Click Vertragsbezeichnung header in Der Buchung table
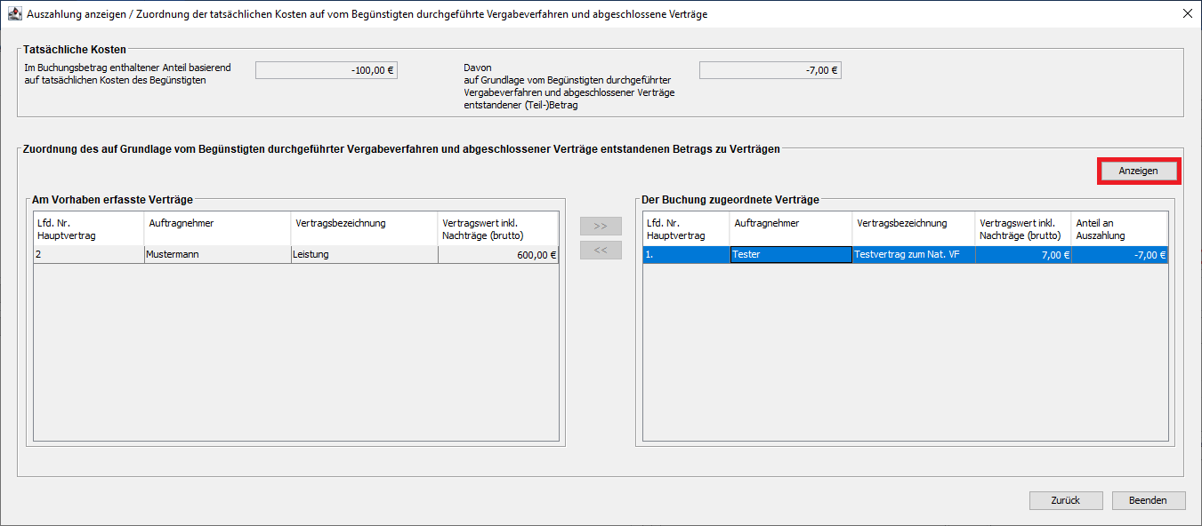Viewport: 1202px width, 526px height. [x=913, y=229]
